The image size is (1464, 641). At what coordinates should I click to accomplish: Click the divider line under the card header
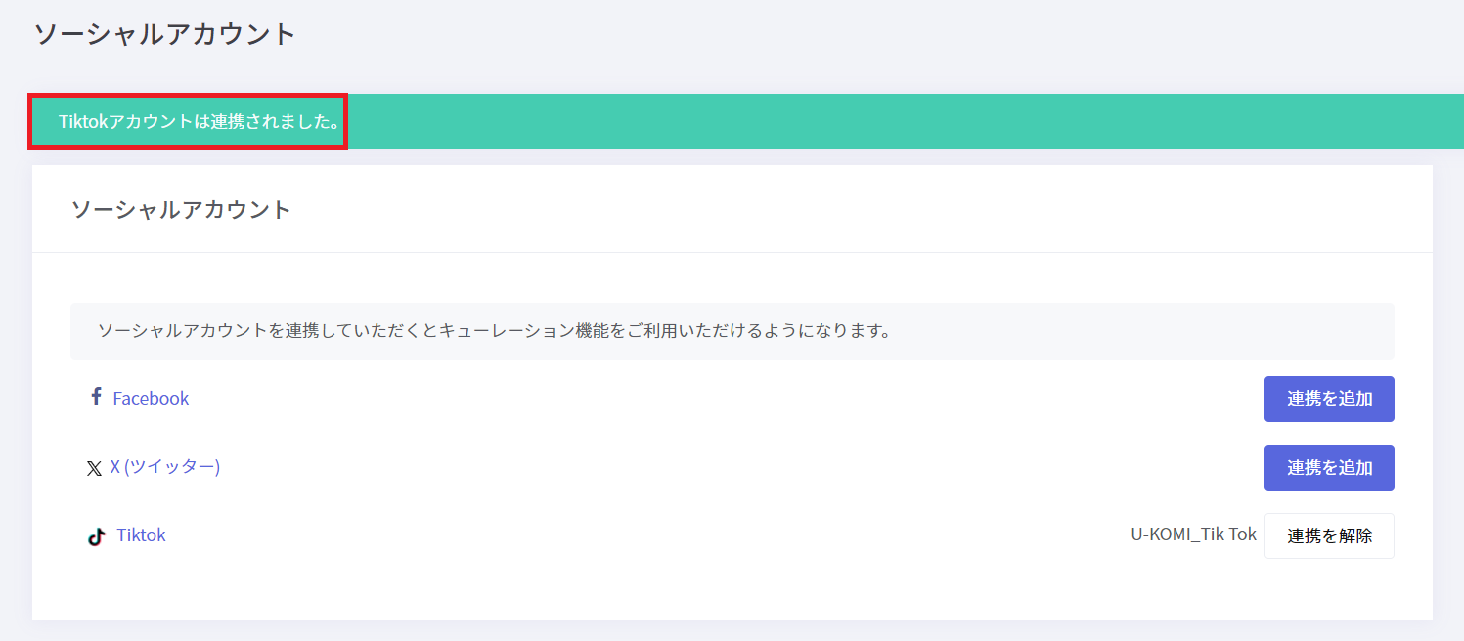point(732,253)
